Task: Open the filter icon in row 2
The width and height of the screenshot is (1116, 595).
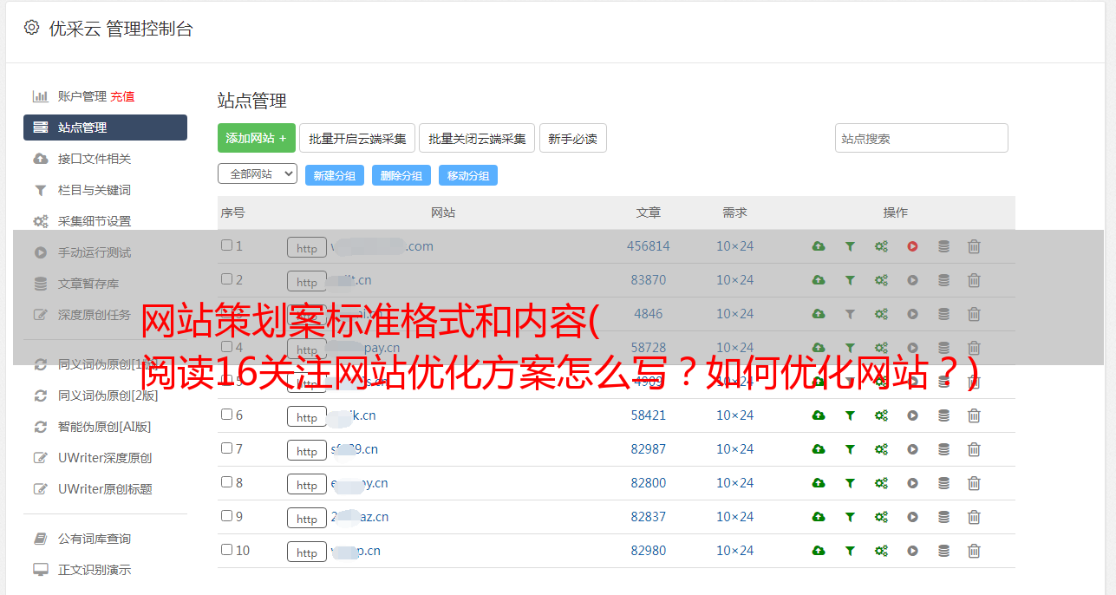Action: point(850,280)
